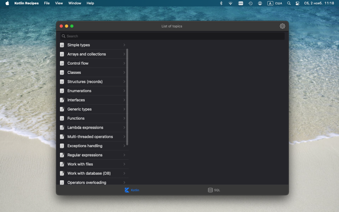This screenshot has width=339, height=212.
Task: Expand the Structures (records) chevron
Action: point(124,82)
